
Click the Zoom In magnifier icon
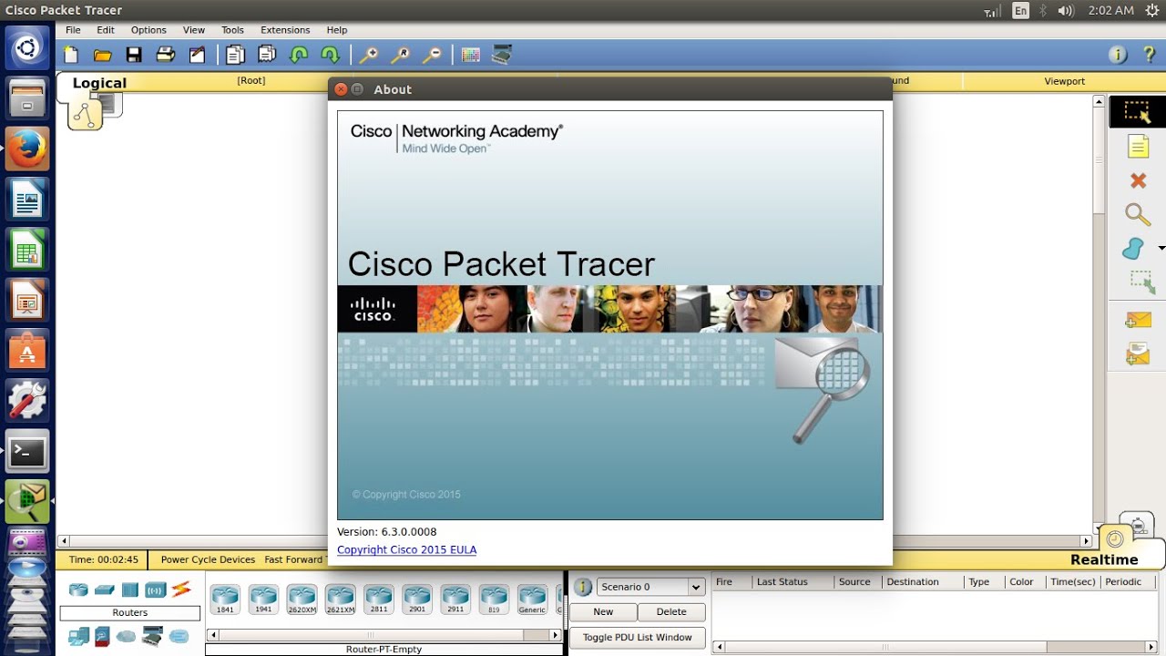click(368, 55)
